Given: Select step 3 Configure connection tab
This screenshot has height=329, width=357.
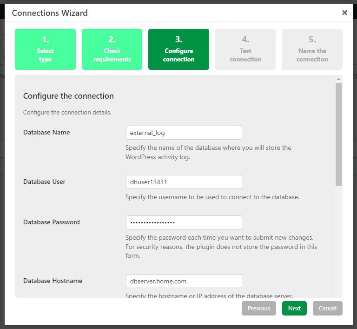Looking at the screenshot, I should point(178,49).
